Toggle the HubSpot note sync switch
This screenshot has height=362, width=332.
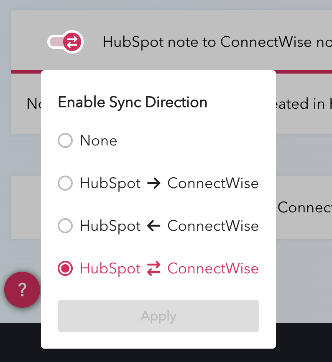tap(65, 42)
